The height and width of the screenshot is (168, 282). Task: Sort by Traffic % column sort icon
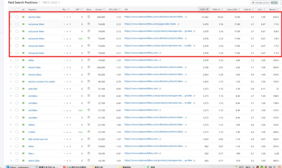pos(222,10)
